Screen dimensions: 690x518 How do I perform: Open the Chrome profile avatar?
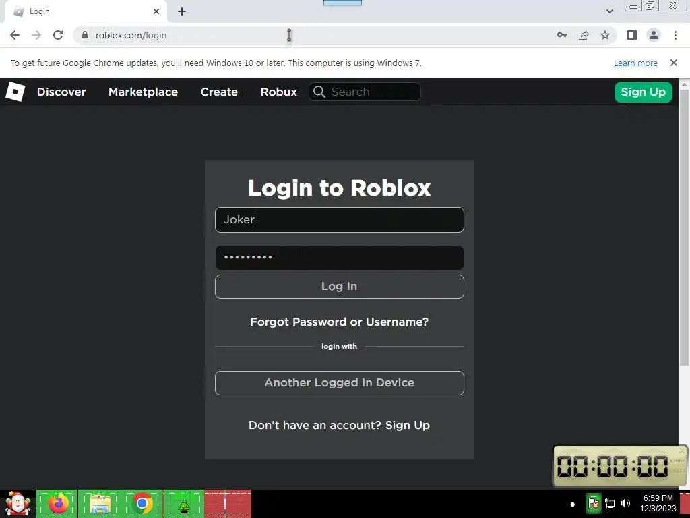click(654, 35)
